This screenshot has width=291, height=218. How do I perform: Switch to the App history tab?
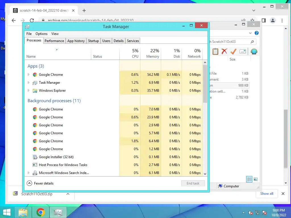coord(76,41)
